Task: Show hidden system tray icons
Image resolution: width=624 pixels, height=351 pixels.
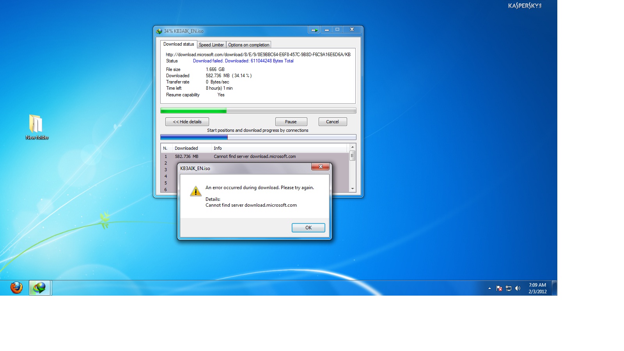Action: point(489,288)
